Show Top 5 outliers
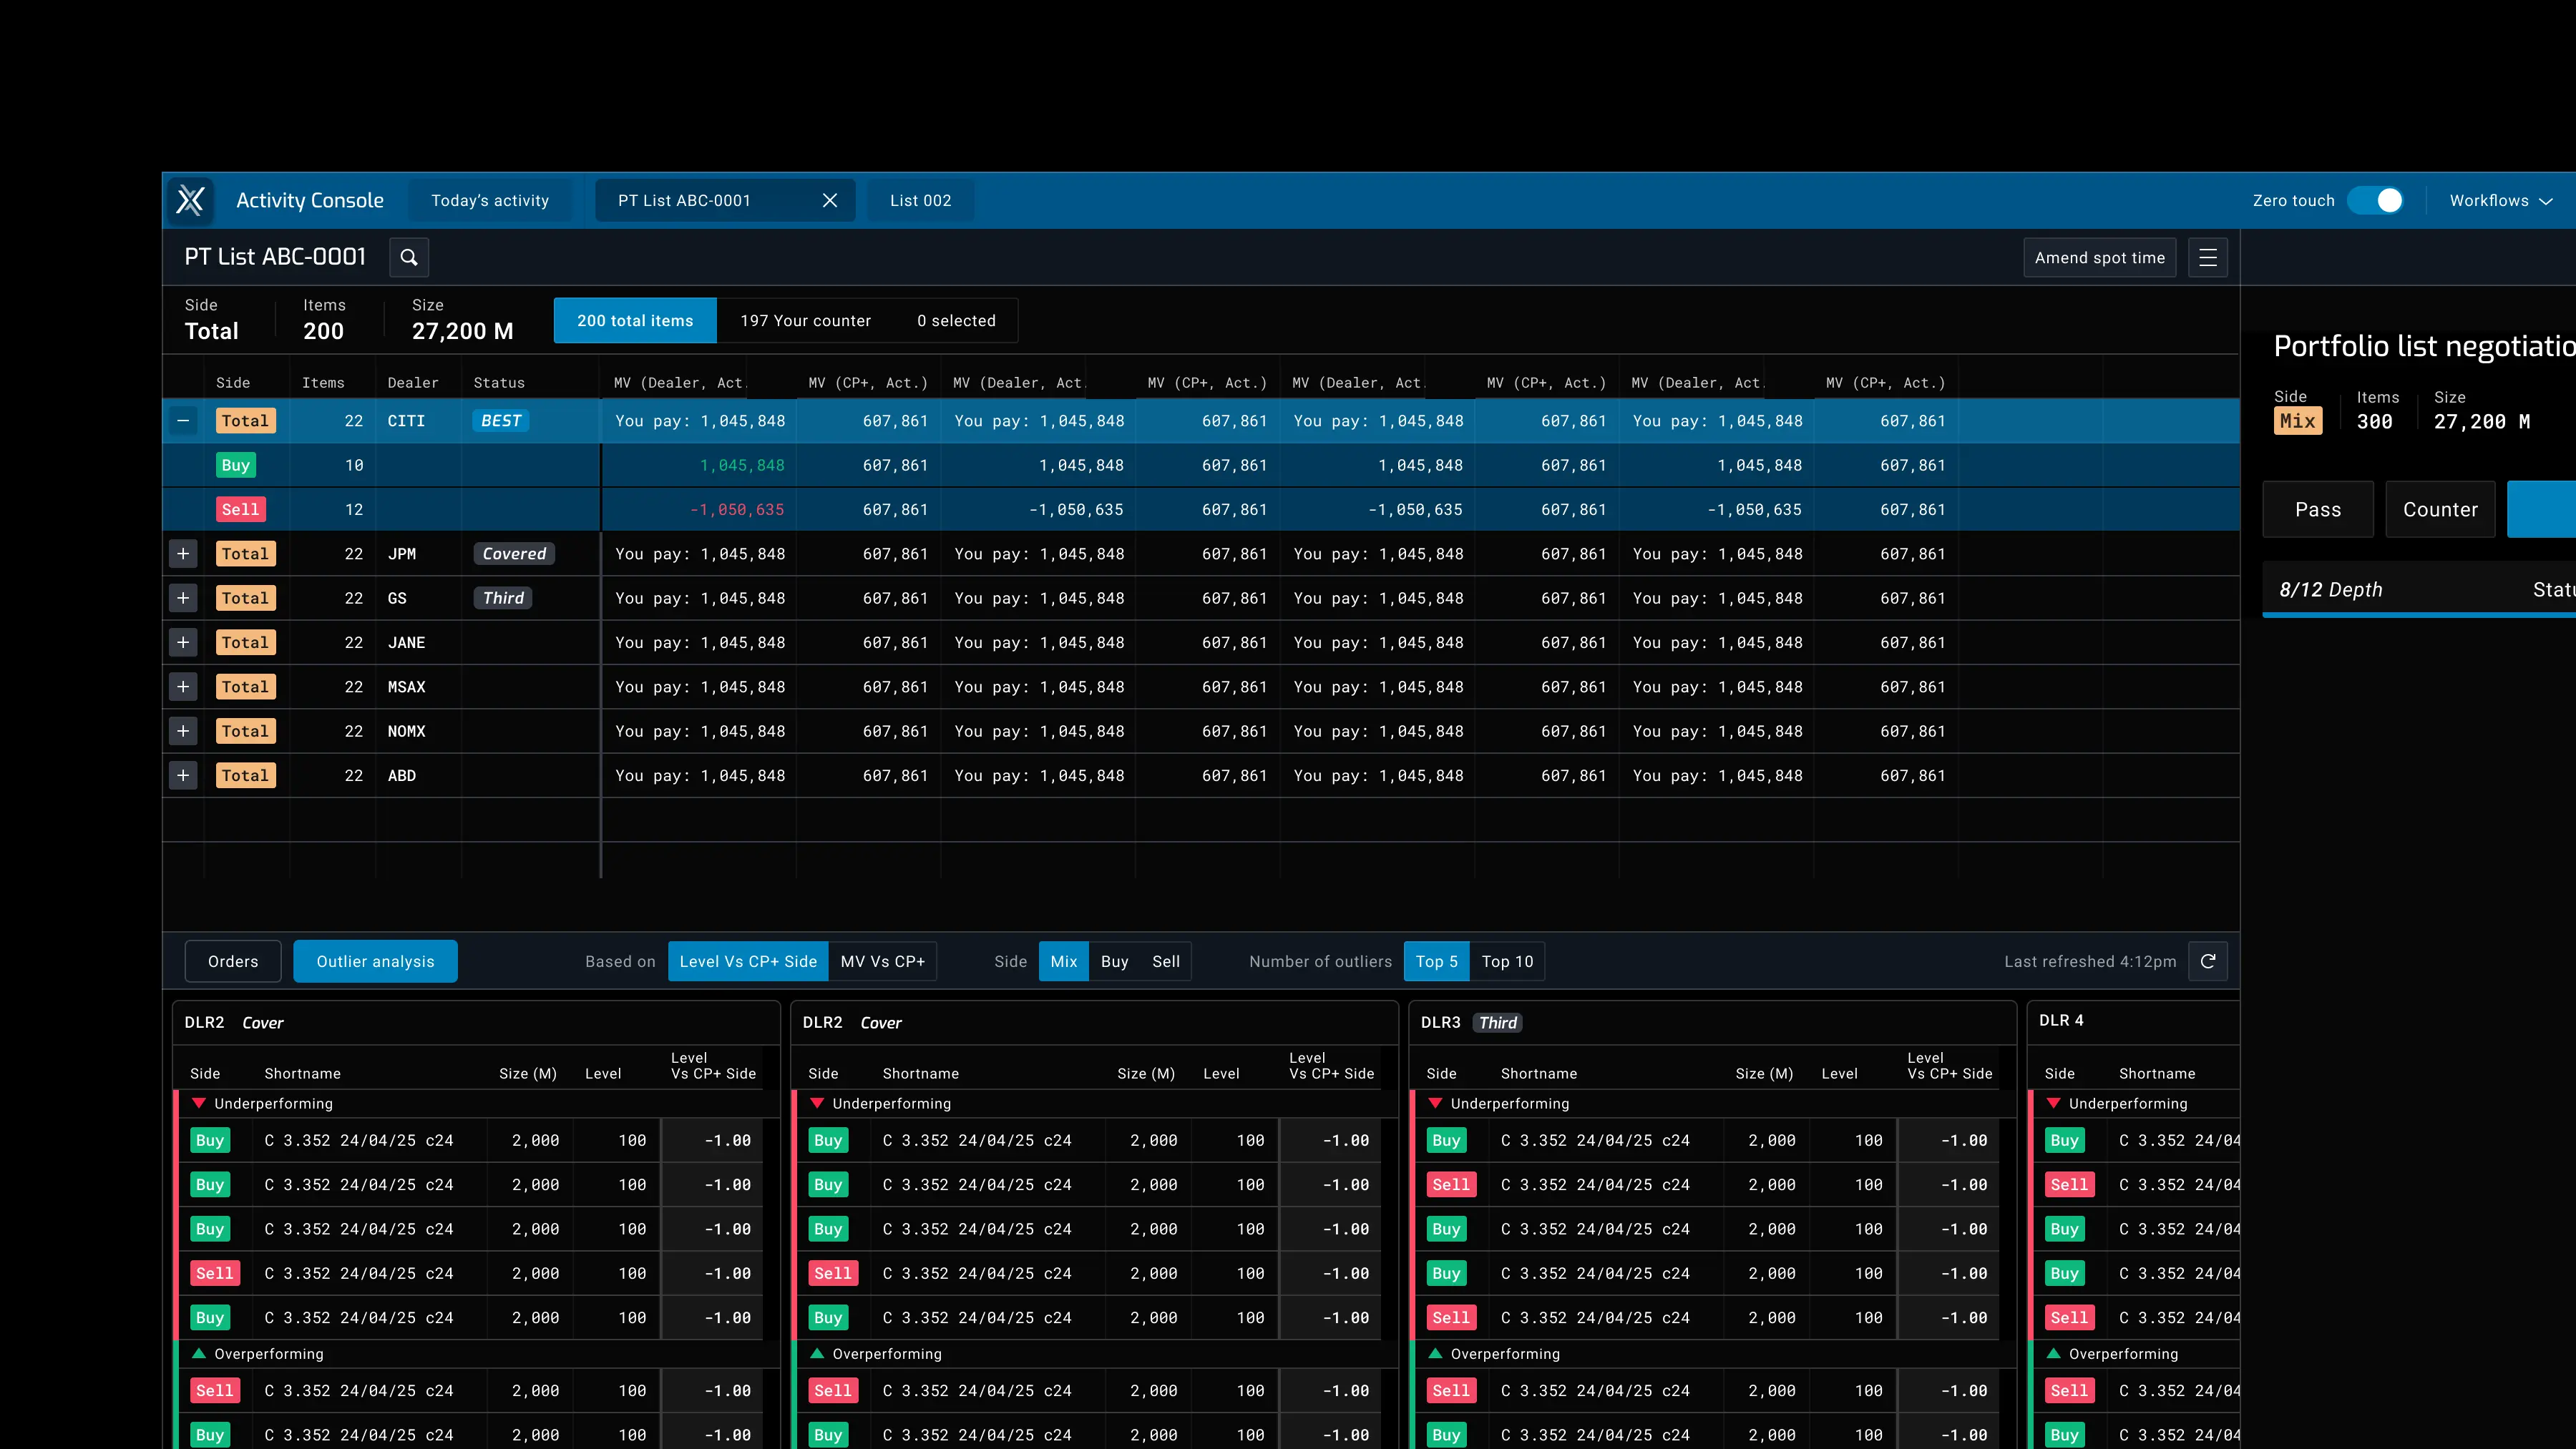 tap(1436, 961)
